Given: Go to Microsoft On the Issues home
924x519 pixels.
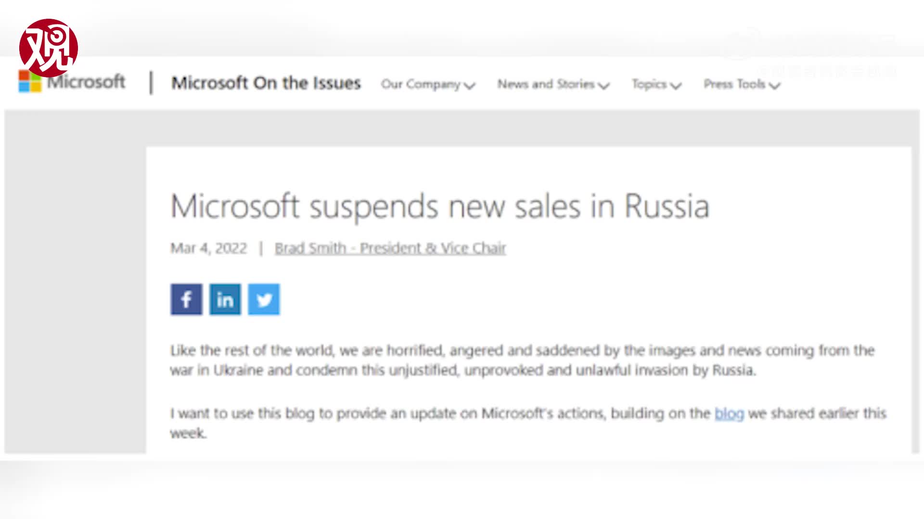Looking at the screenshot, I should pos(266,83).
